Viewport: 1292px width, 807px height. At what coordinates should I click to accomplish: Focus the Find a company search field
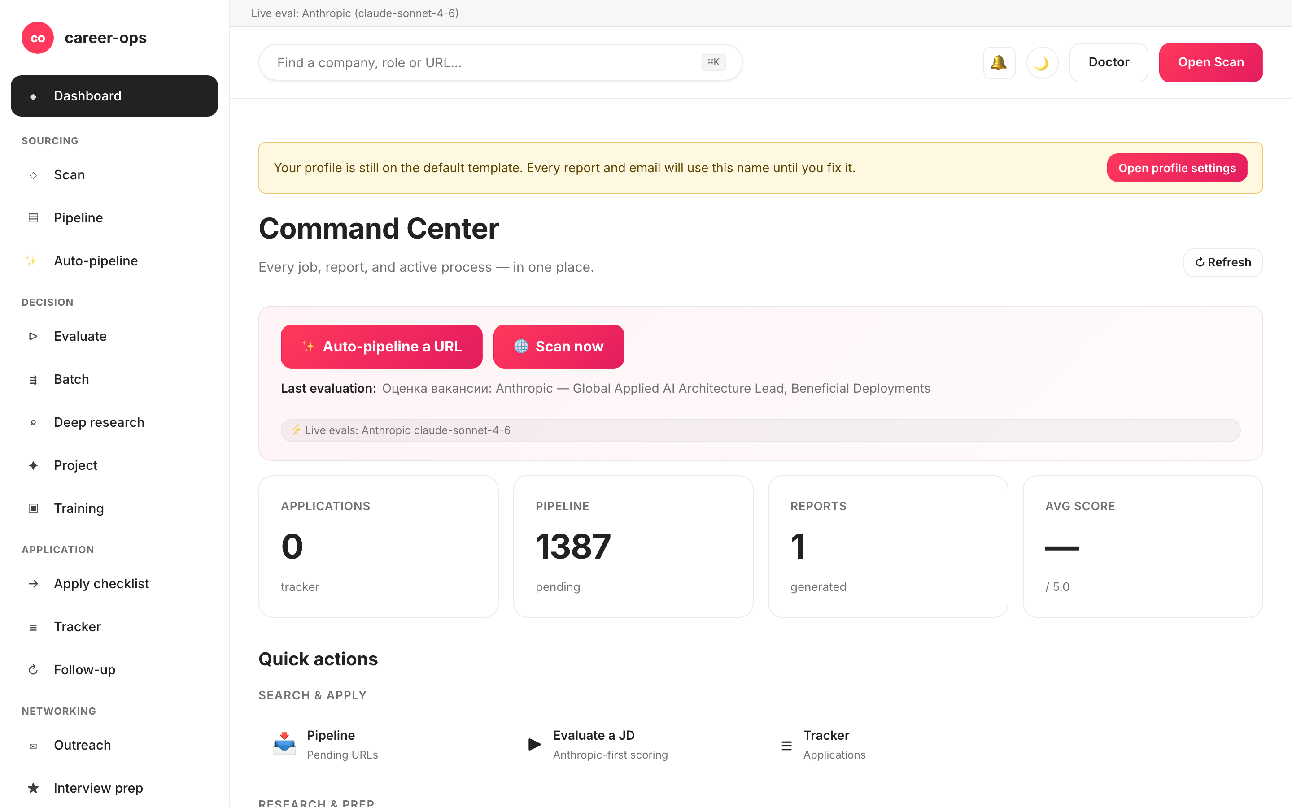500,62
